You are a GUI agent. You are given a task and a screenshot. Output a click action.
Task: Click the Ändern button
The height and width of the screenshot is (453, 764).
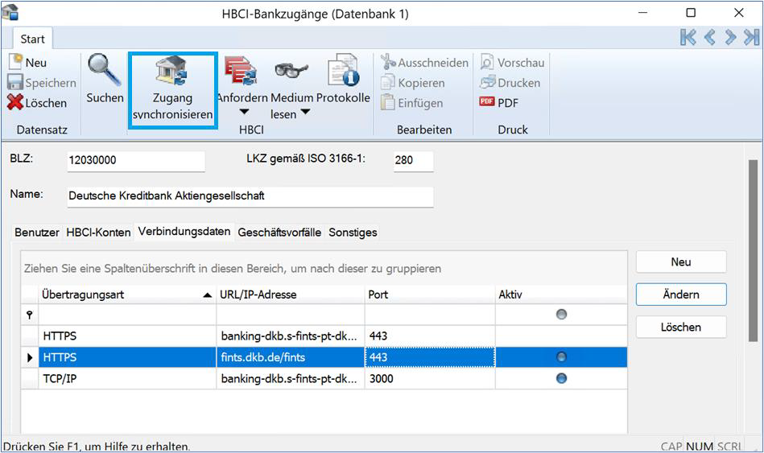(x=681, y=294)
